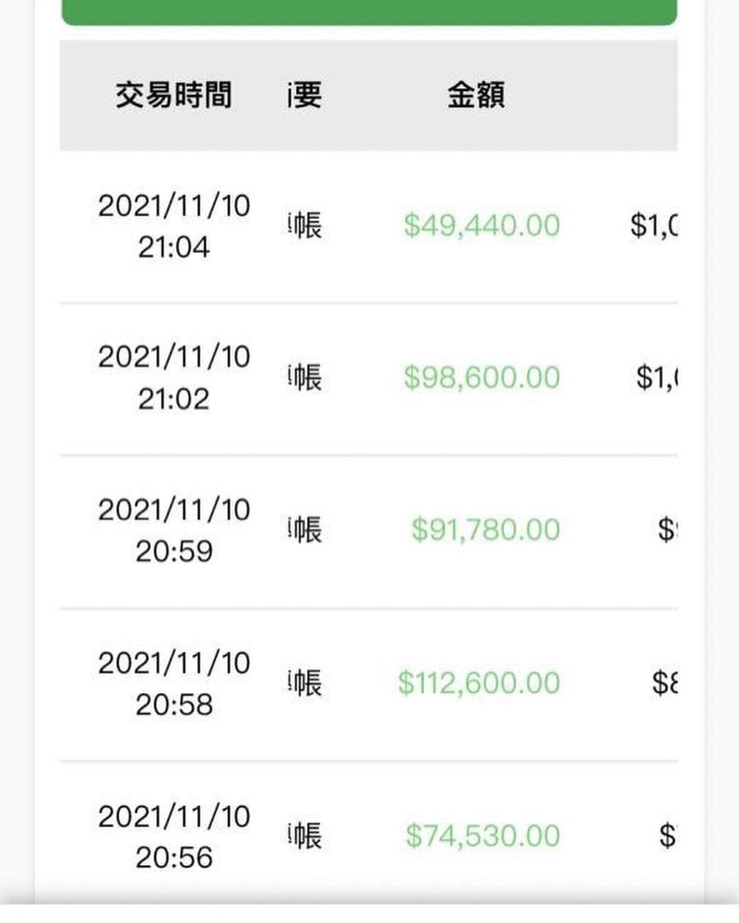Open the transaction dated 2021/11/10 20:58
This screenshot has width=739, height=923.
[174, 683]
